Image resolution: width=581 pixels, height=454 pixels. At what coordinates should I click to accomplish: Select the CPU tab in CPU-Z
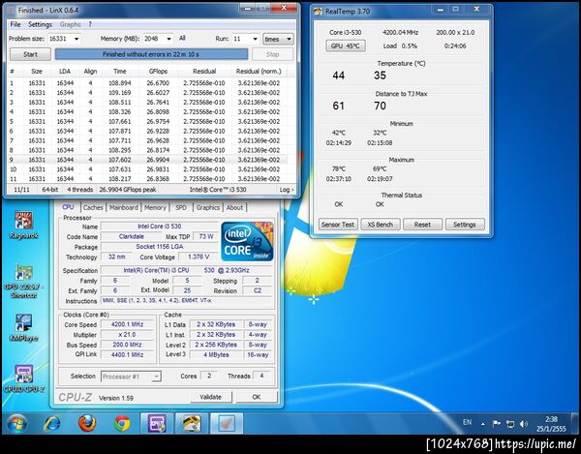tap(68, 207)
